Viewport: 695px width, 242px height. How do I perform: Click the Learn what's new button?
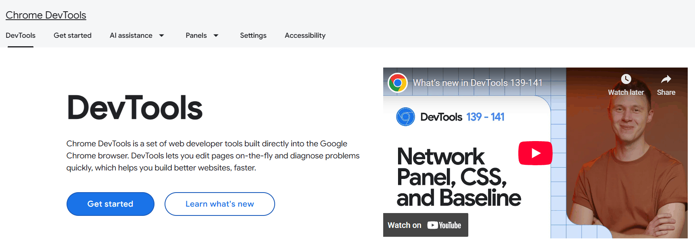point(220,204)
